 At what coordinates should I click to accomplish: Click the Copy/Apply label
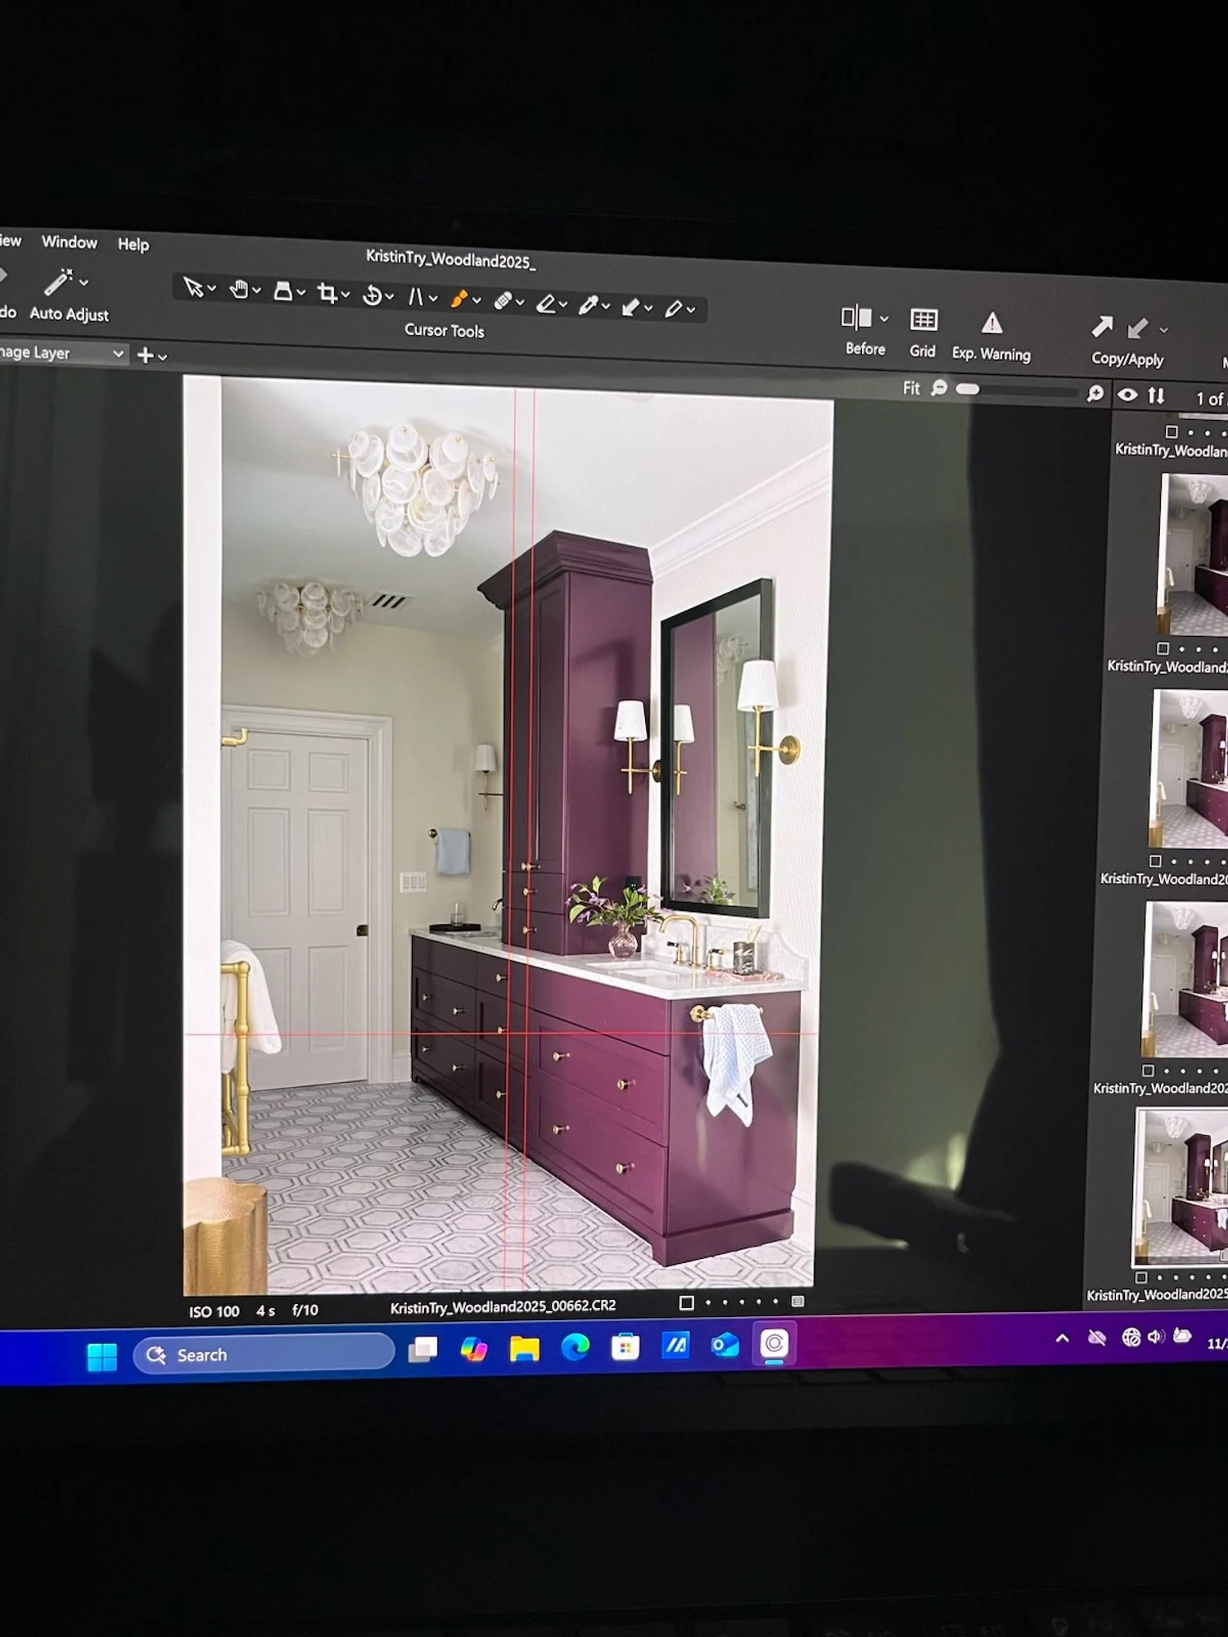tap(1127, 359)
